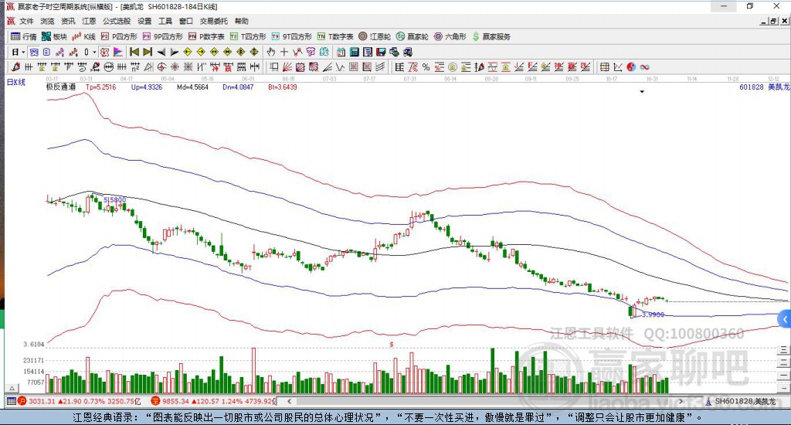This screenshot has height=425, width=791.
Task: Switch to K线 candlestick chart
Action: (84, 36)
